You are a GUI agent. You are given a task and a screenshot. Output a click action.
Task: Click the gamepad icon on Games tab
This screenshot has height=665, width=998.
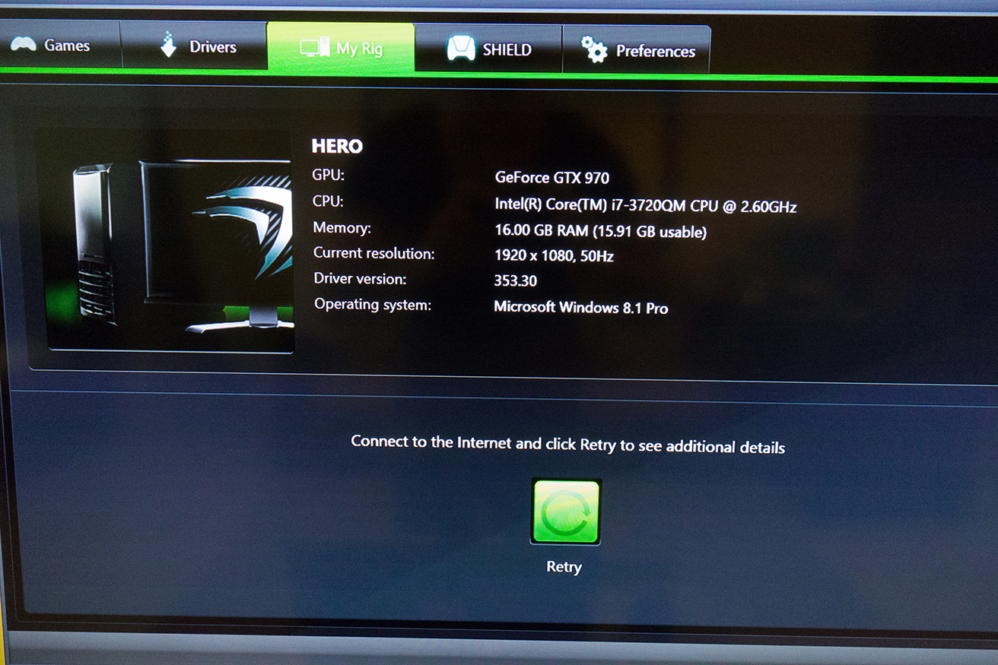click(24, 44)
